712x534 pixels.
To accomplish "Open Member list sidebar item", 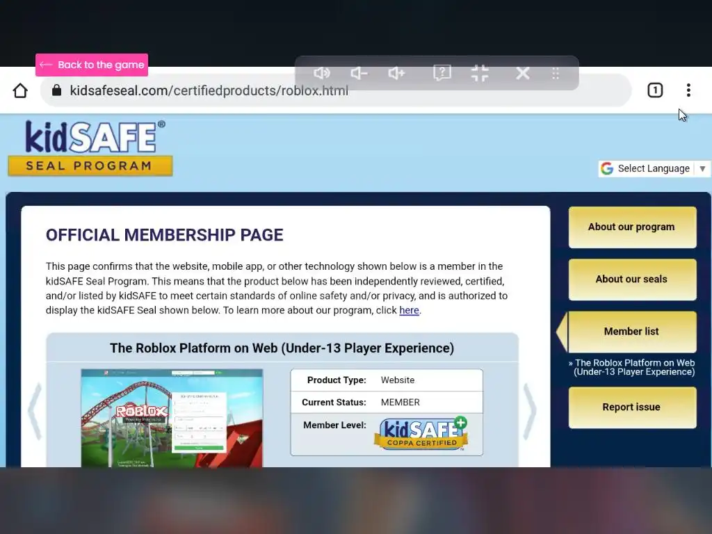I will (632, 332).
